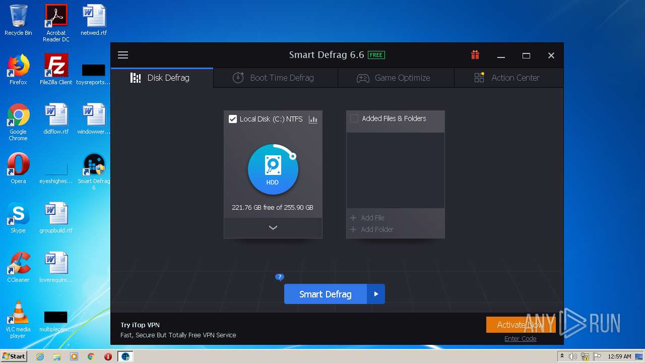Open netwed.rtf document on desktop
This screenshot has width=645, height=363.
[x=94, y=20]
